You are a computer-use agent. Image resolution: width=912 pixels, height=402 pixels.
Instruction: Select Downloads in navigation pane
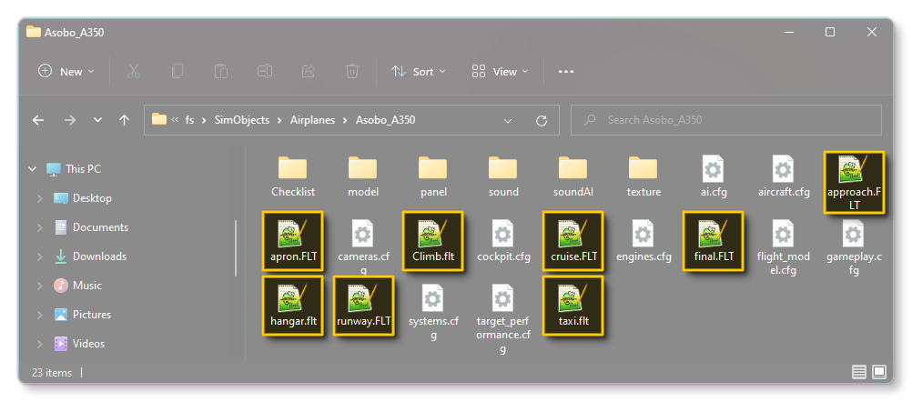[x=90, y=256]
